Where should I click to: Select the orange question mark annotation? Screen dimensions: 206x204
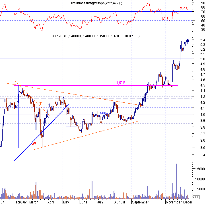click(40, 104)
